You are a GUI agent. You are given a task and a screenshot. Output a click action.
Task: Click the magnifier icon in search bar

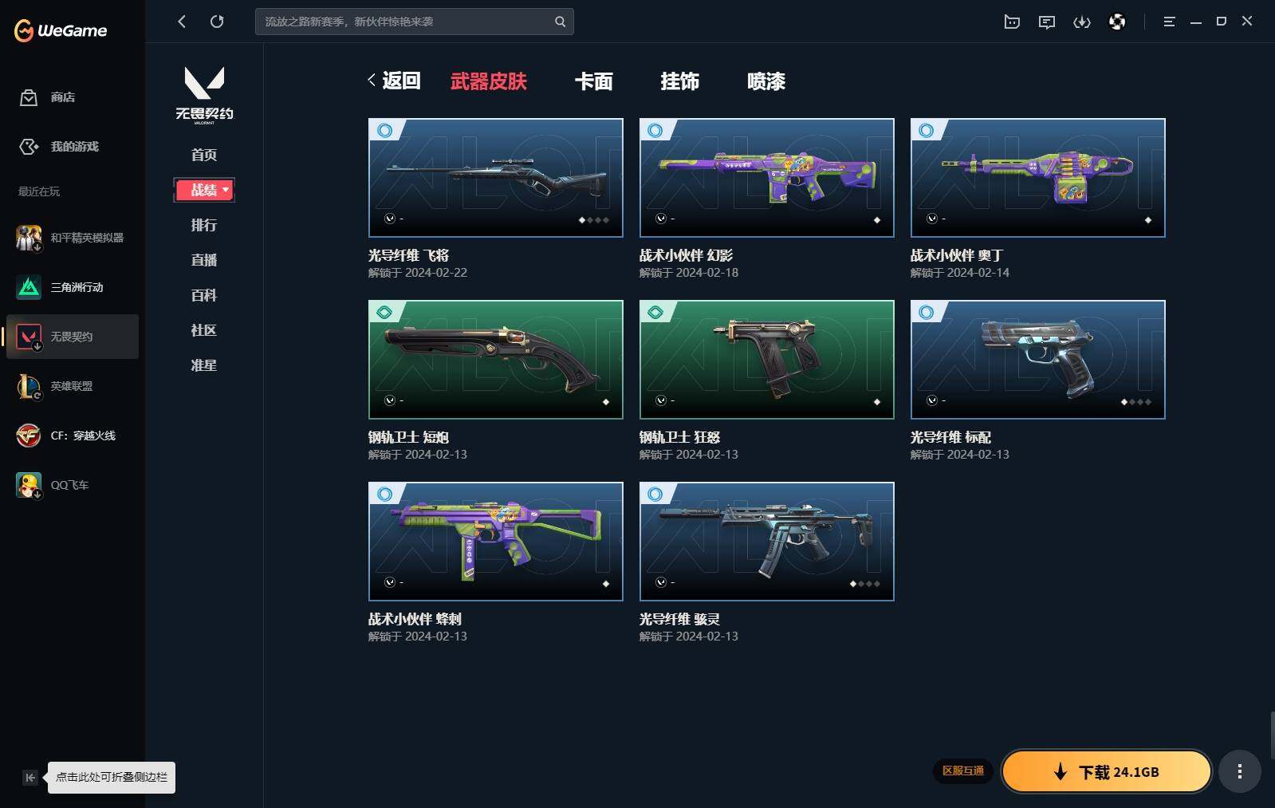tap(561, 22)
